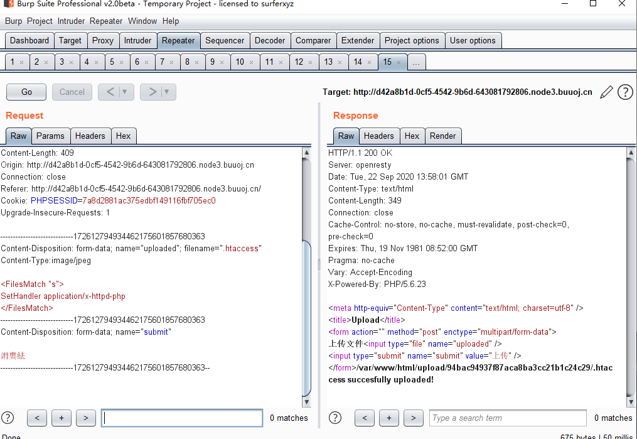The width and height of the screenshot is (637, 439).
Task: Go to next response search match
Action: (413, 418)
